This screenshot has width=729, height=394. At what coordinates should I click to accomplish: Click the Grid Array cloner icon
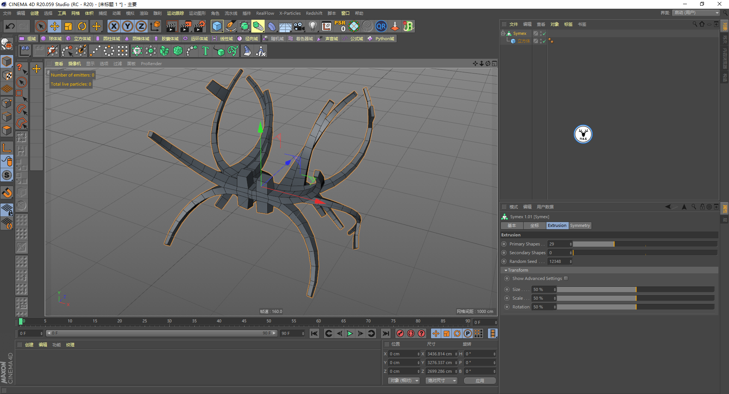pos(123,51)
